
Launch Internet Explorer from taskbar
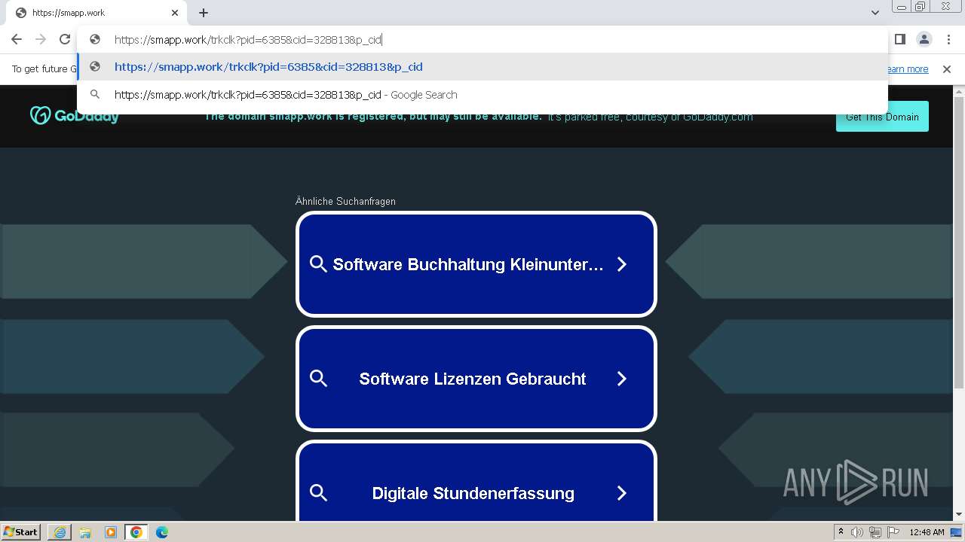coord(60,532)
